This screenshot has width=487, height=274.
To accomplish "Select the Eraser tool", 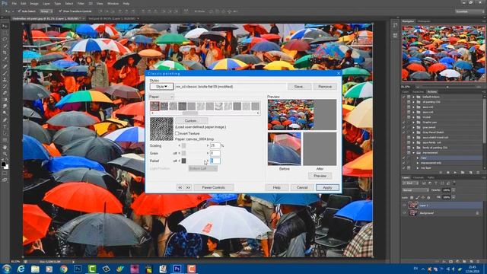I will pyautogui.click(x=5, y=93).
